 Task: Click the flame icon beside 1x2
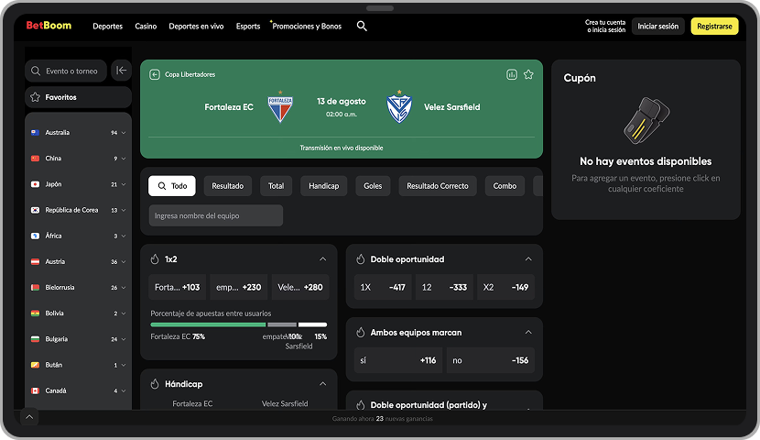(155, 259)
